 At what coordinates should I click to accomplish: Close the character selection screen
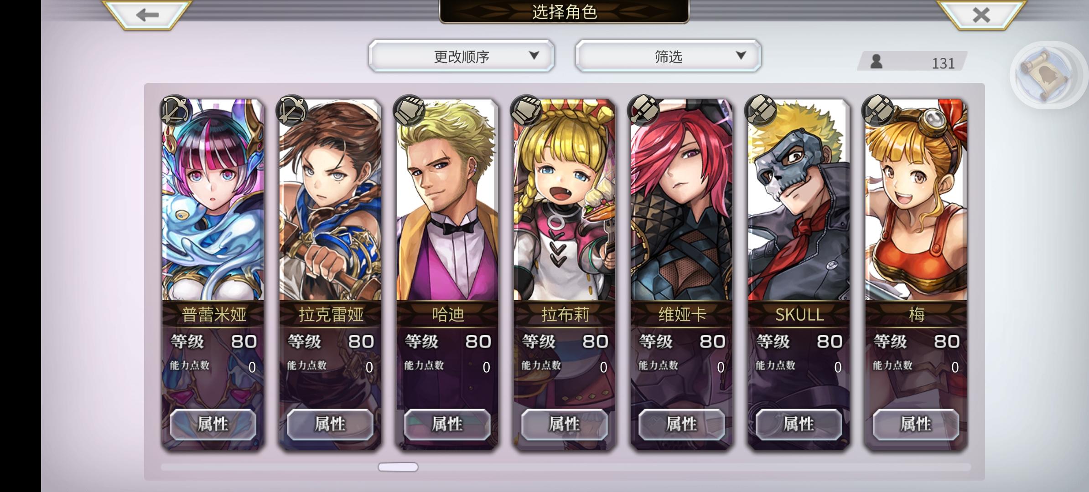pyautogui.click(x=981, y=15)
